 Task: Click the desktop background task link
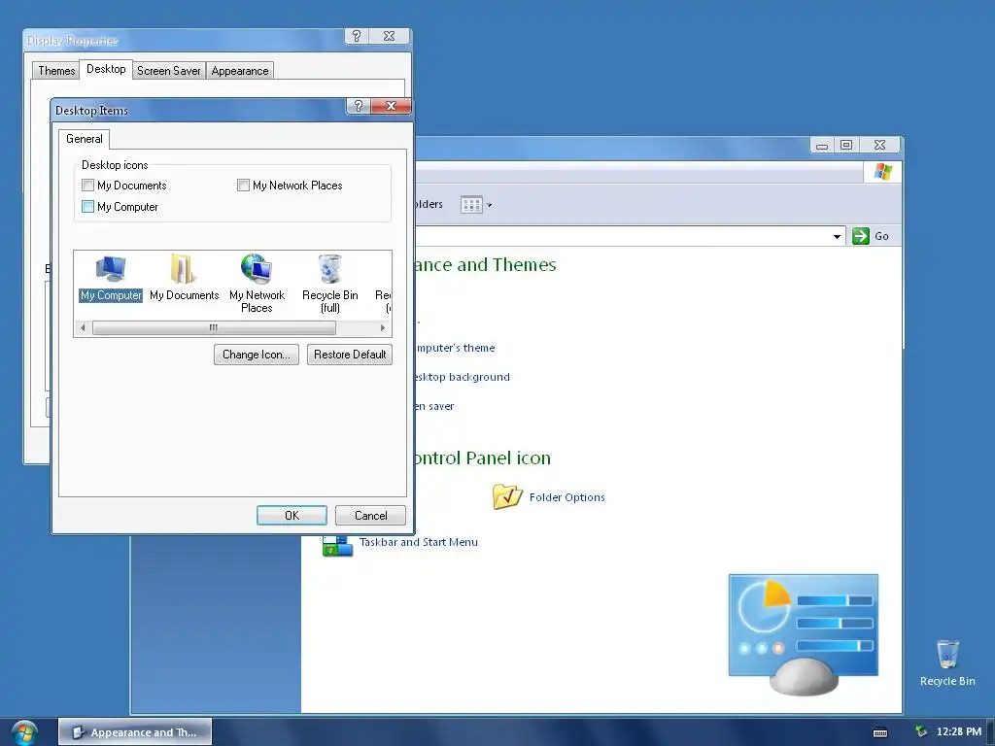point(462,377)
